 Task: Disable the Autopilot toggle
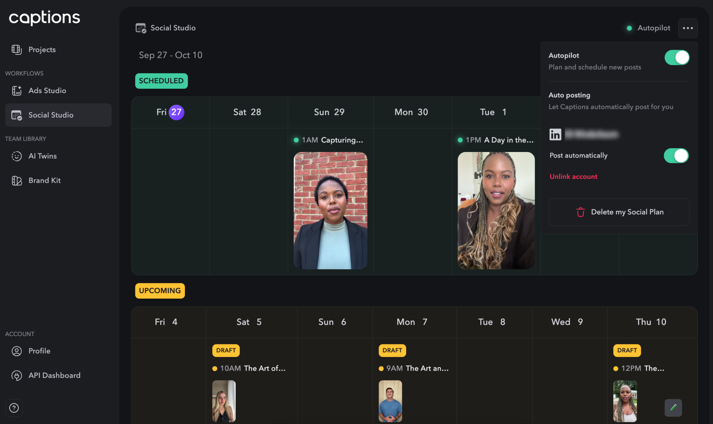point(677,58)
